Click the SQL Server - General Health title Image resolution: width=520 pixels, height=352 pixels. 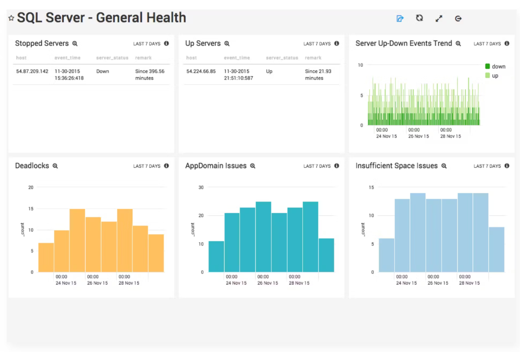click(102, 18)
